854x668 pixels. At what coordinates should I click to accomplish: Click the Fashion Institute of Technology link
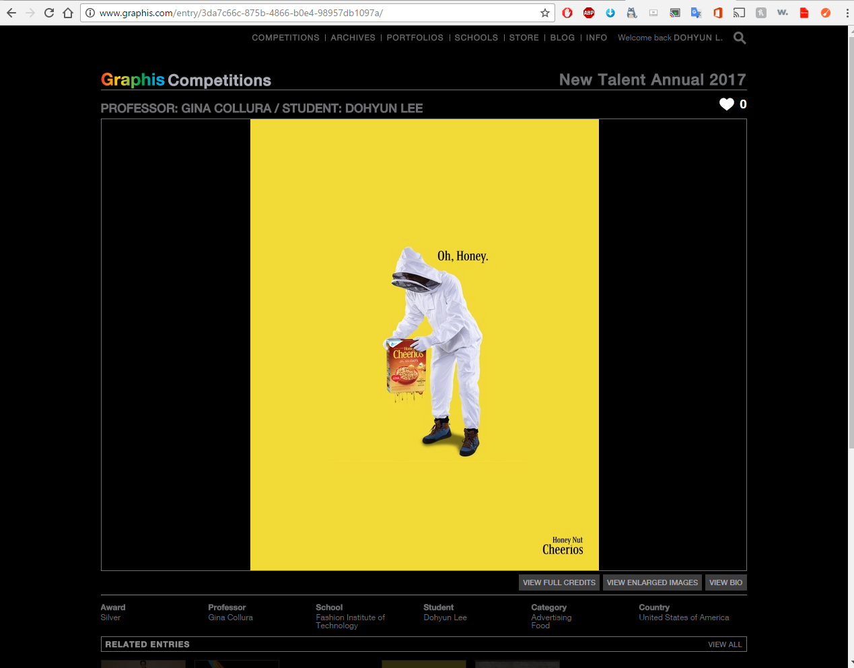[350, 622]
